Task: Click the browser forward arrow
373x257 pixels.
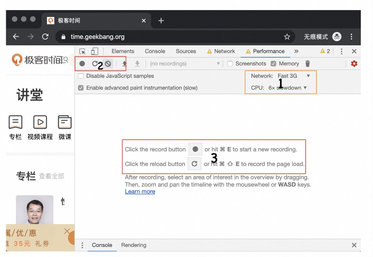Action: (x=31, y=37)
